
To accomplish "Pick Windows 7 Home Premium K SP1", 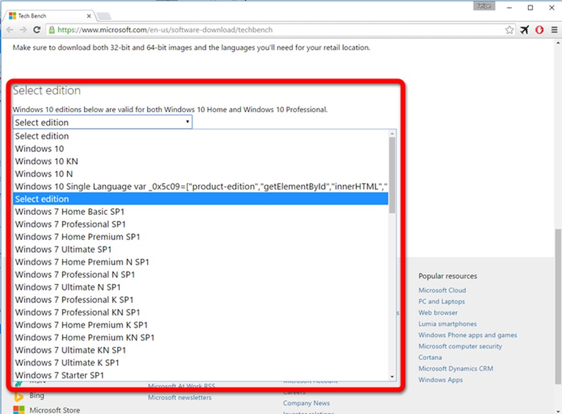I will pos(200,325).
